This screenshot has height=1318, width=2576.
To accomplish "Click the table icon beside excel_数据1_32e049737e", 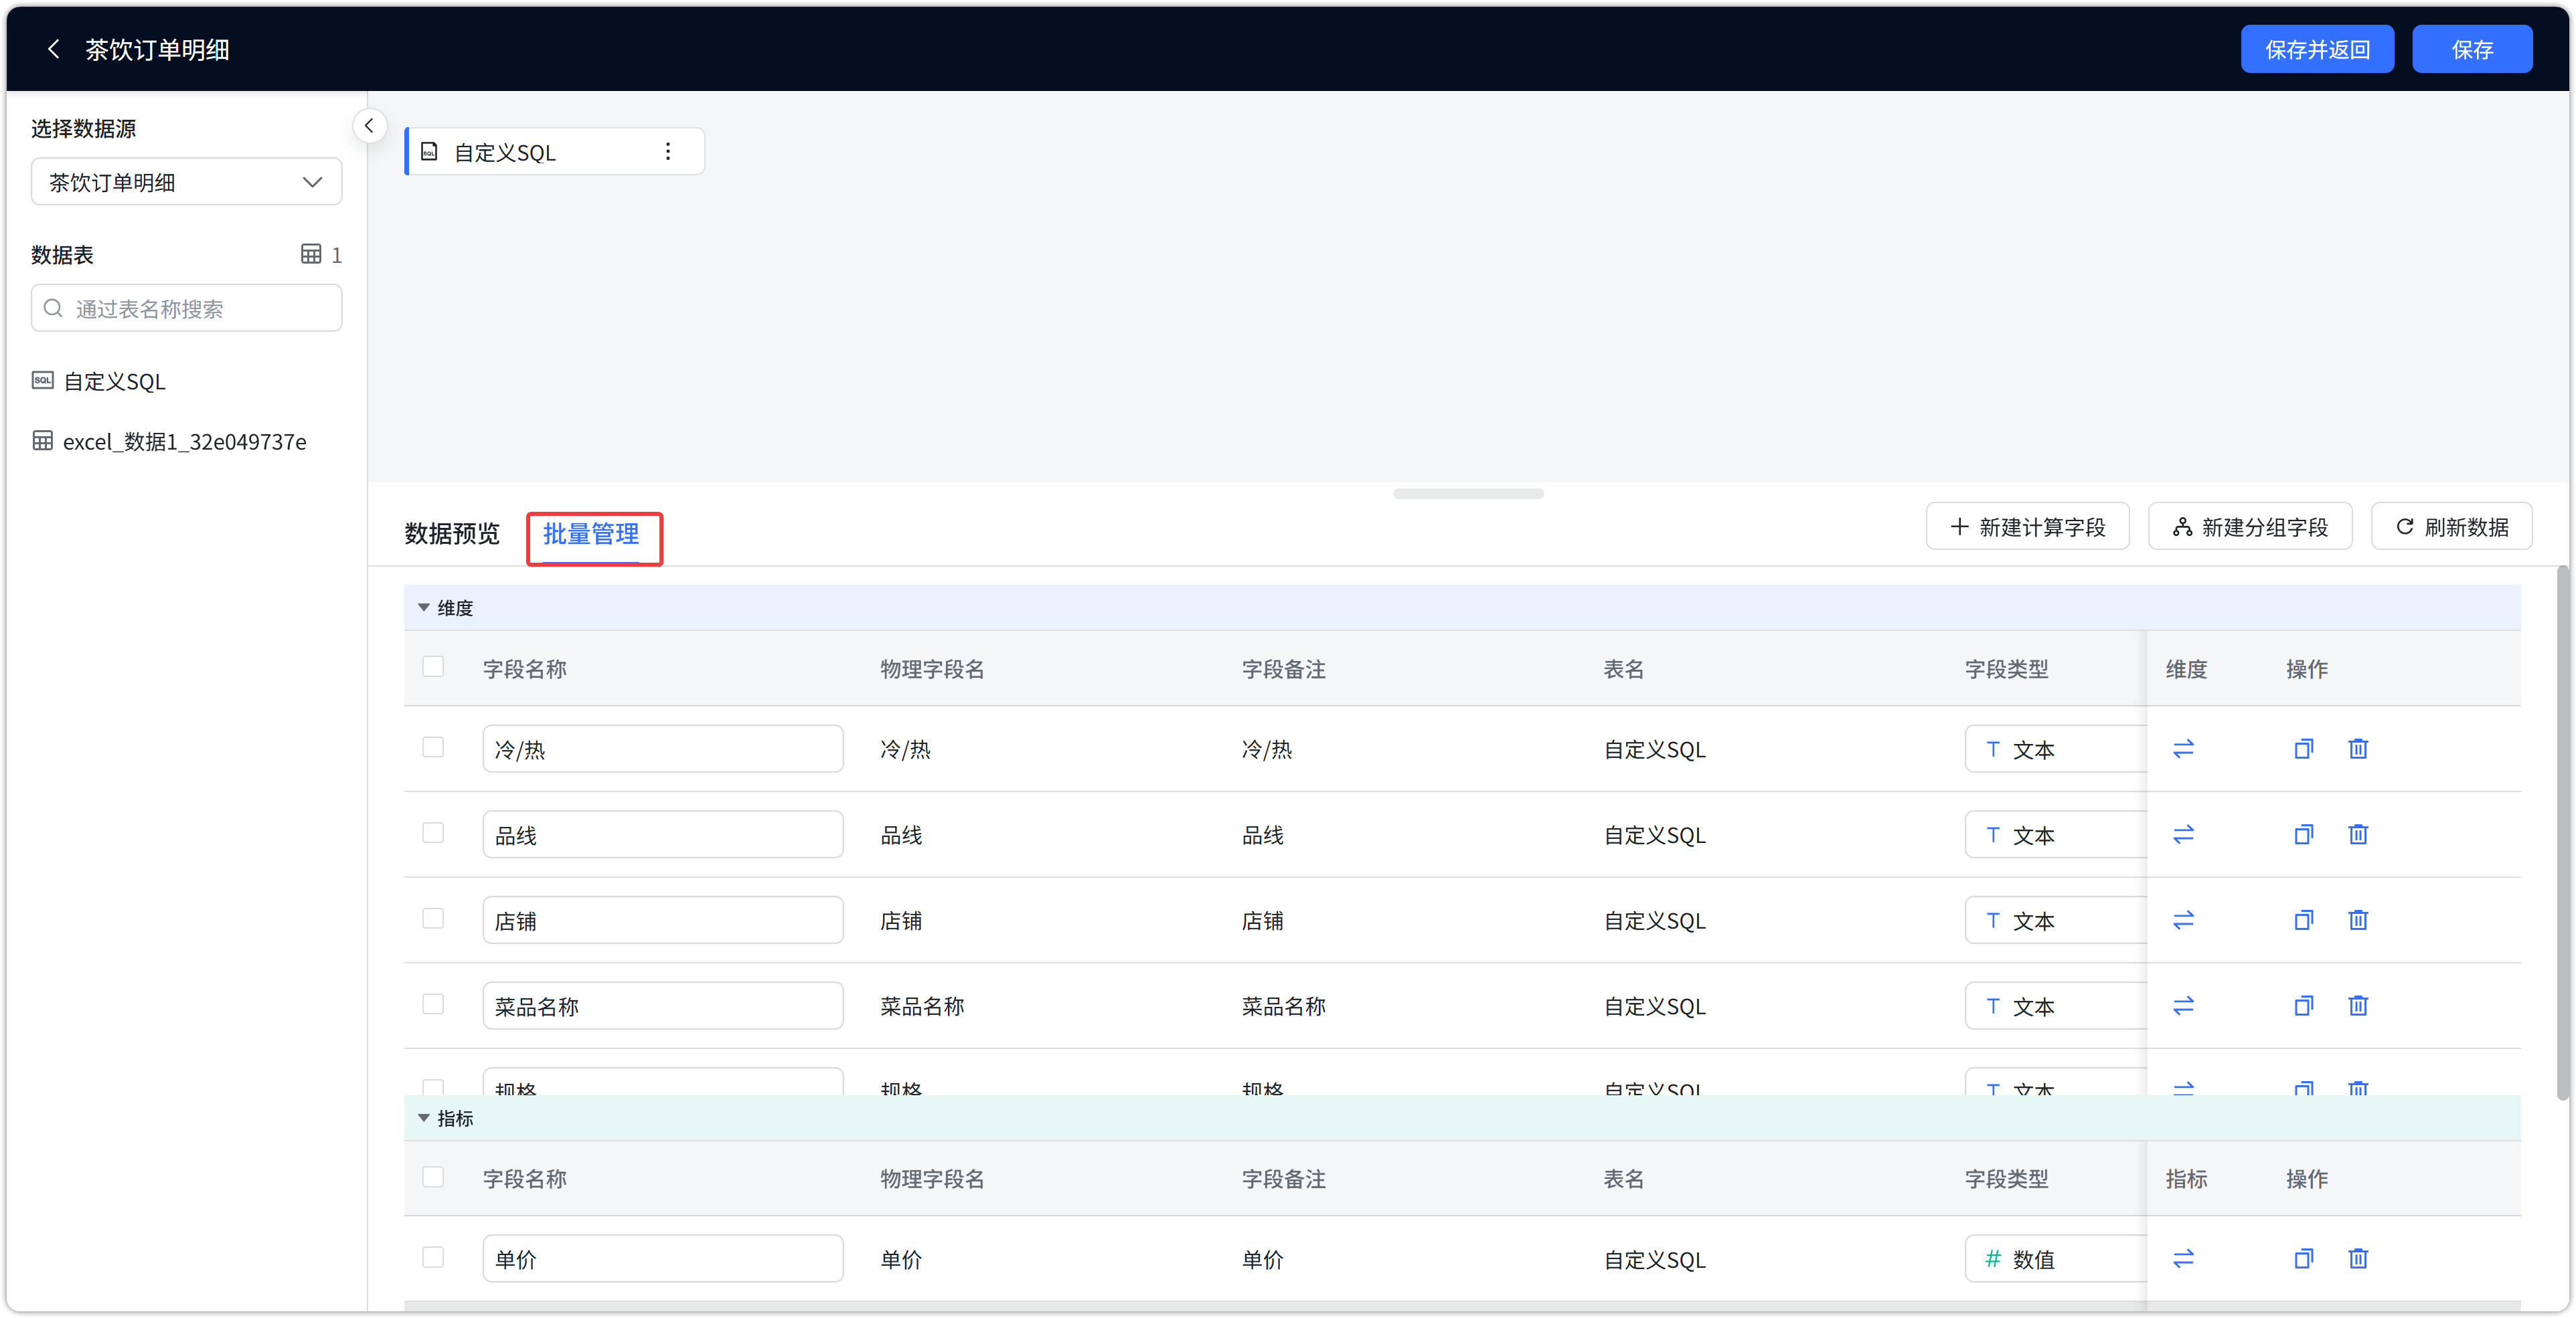I will (x=43, y=441).
